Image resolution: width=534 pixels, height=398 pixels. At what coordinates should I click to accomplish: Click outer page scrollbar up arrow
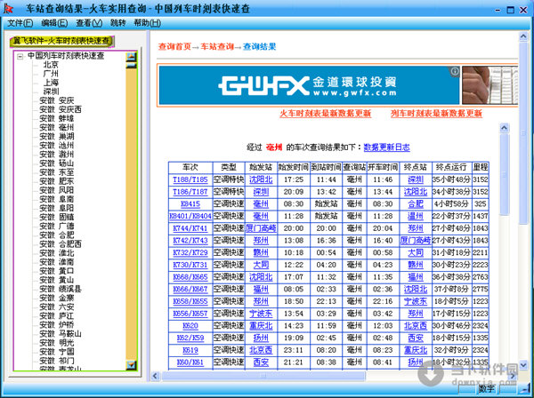point(523,36)
